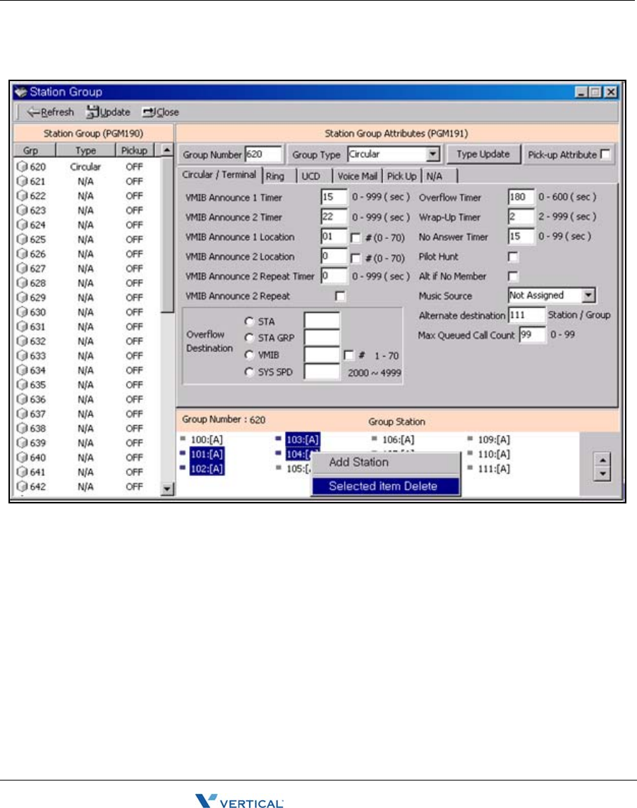The width and height of the screenshot is (637, 808).
Task: Click the Group Number input field
Action: pyautogui.click(x=263, y=154)
